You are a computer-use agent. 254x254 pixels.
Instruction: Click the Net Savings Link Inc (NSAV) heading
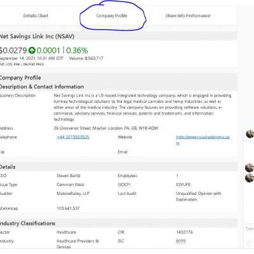(37, 36)
